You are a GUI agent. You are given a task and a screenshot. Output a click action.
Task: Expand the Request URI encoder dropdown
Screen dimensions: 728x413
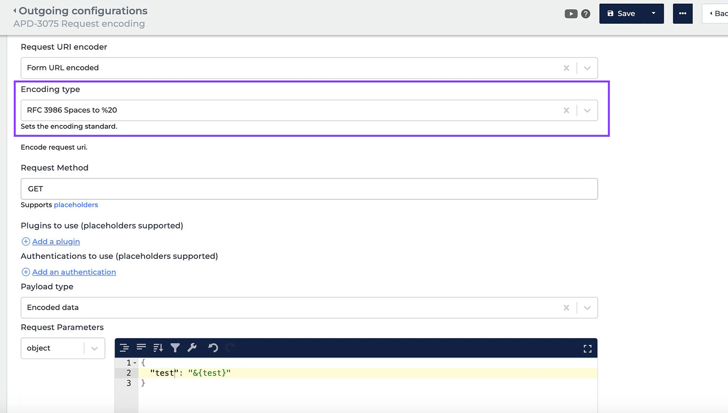587,68
